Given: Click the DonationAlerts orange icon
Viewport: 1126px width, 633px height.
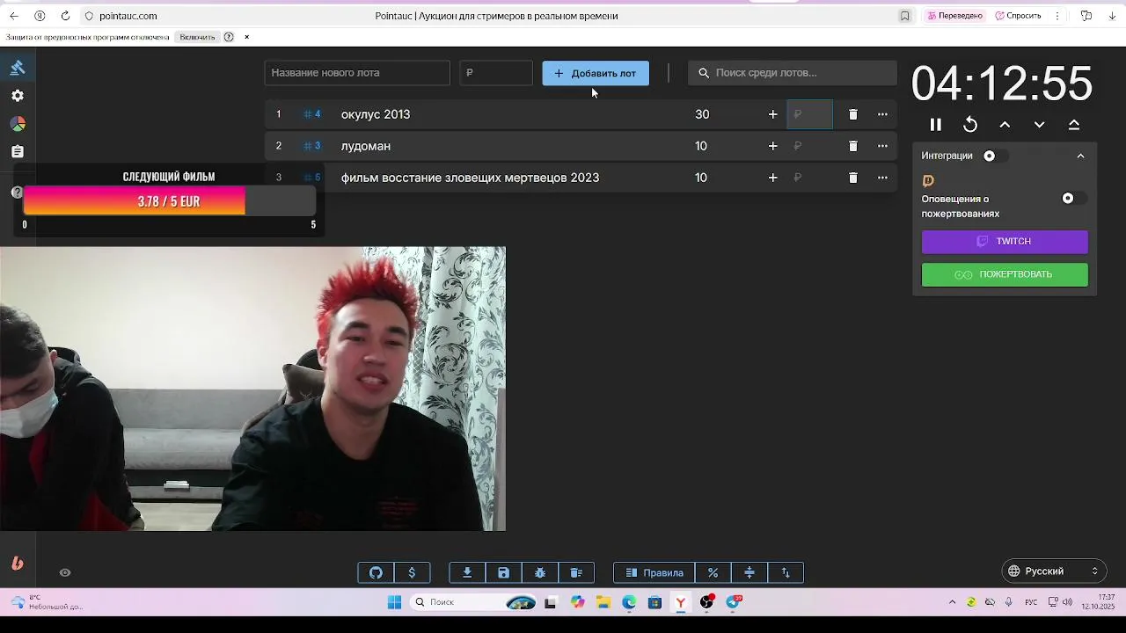Looking at the screenshot, I should pos(928,180).
